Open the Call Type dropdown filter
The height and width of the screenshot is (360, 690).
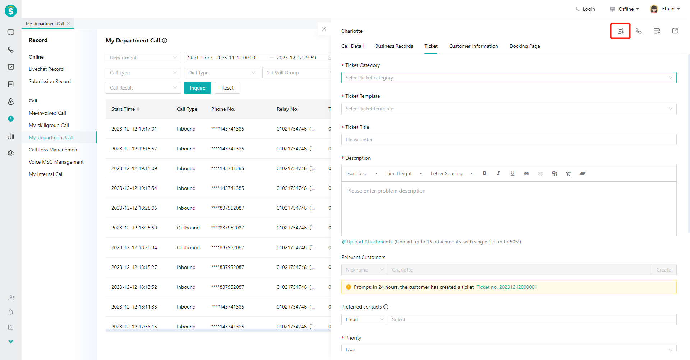point(143,73)
